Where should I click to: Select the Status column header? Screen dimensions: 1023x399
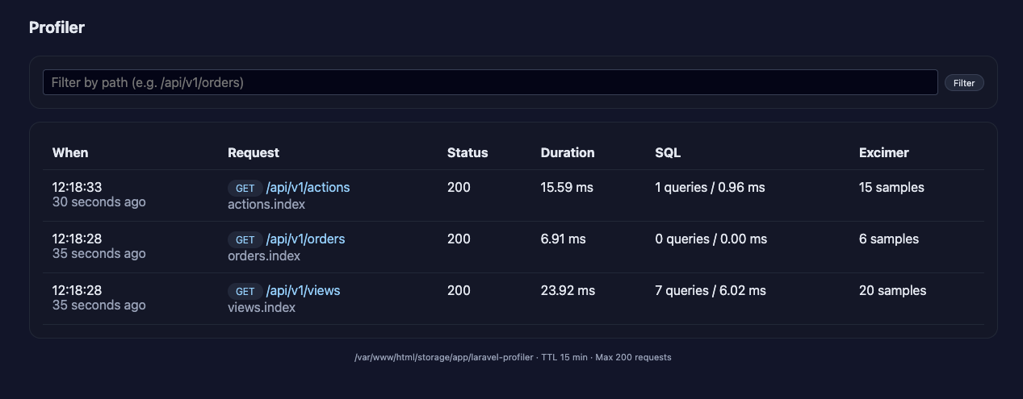(x=467, y=152)
